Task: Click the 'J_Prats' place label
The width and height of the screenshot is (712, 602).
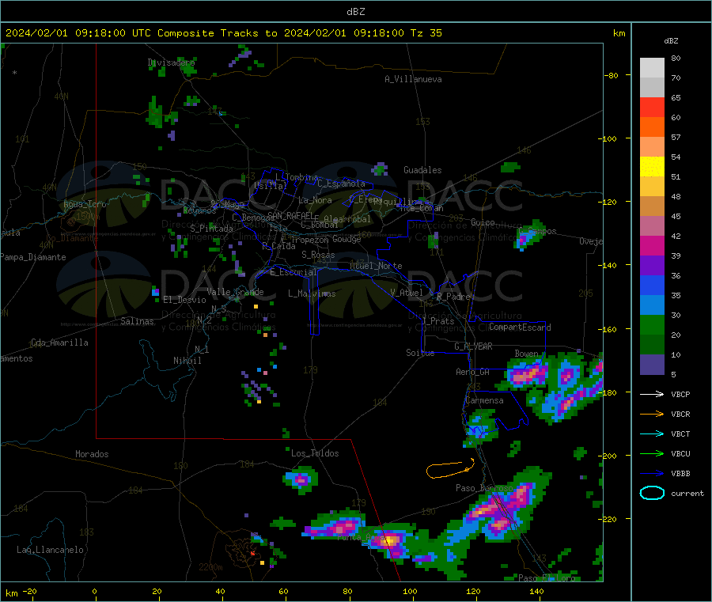Action: (x=437, y=321)
